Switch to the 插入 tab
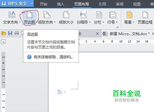Viewport: 154px width, 112px height. [x=61, y=4]
